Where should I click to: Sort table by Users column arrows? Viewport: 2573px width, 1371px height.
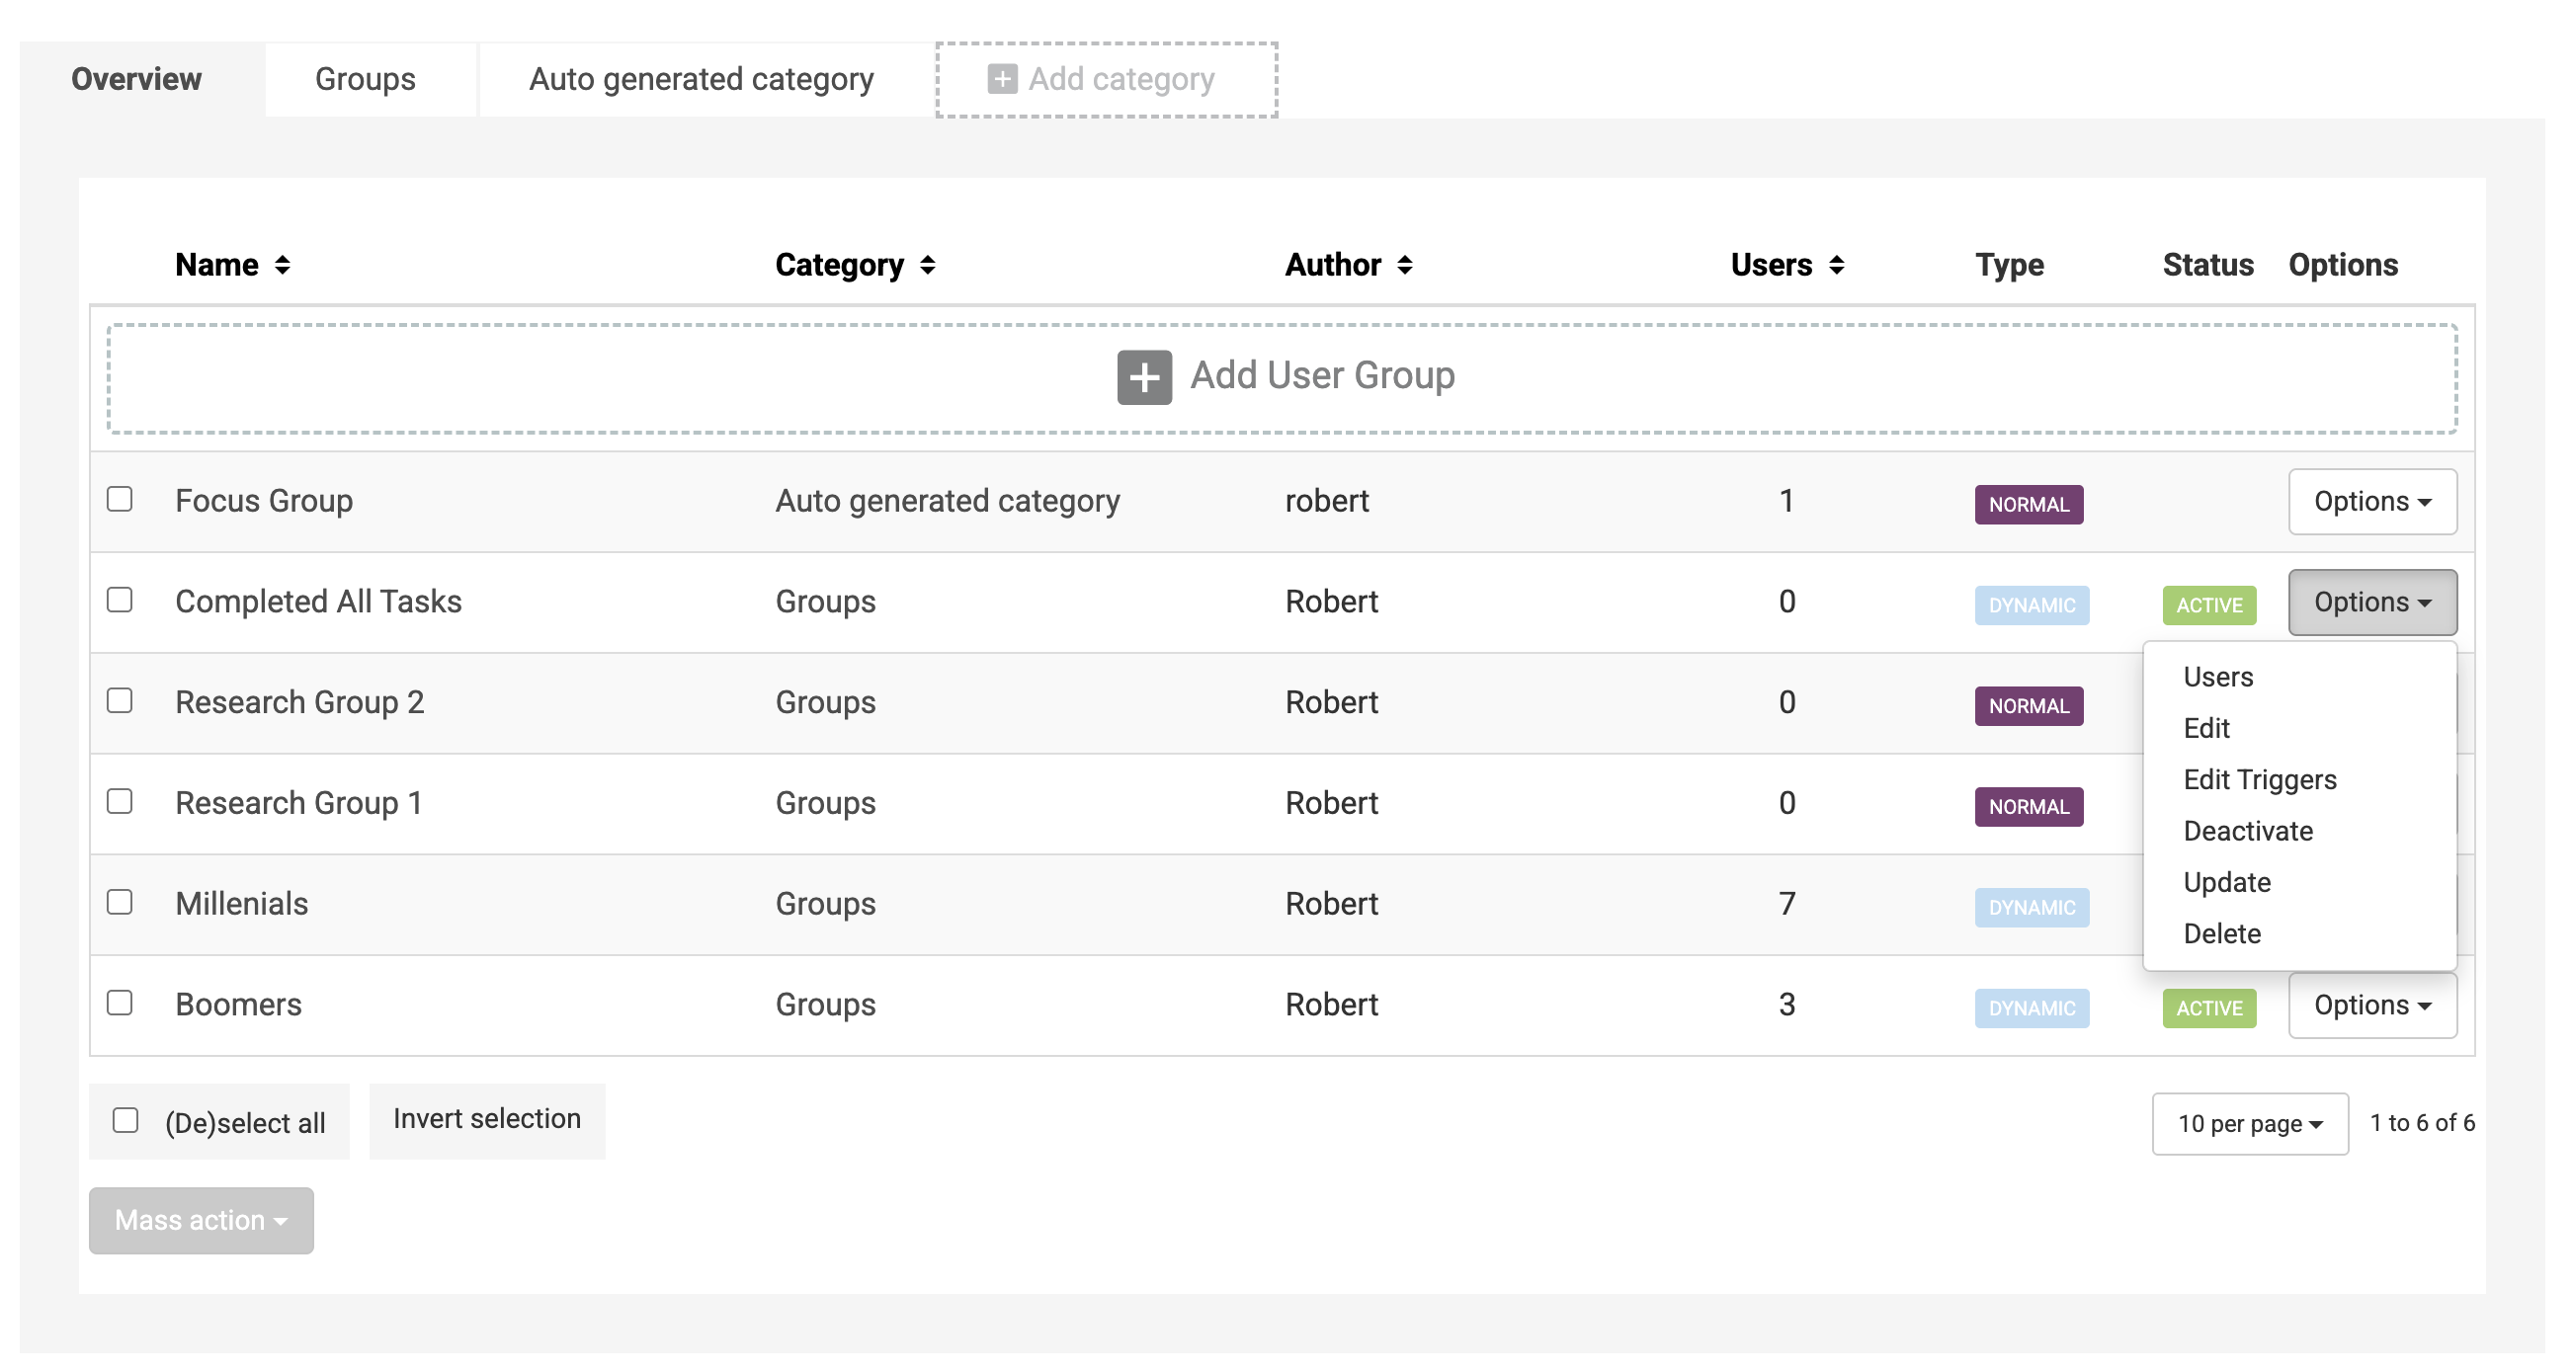tap(1836, 265)
